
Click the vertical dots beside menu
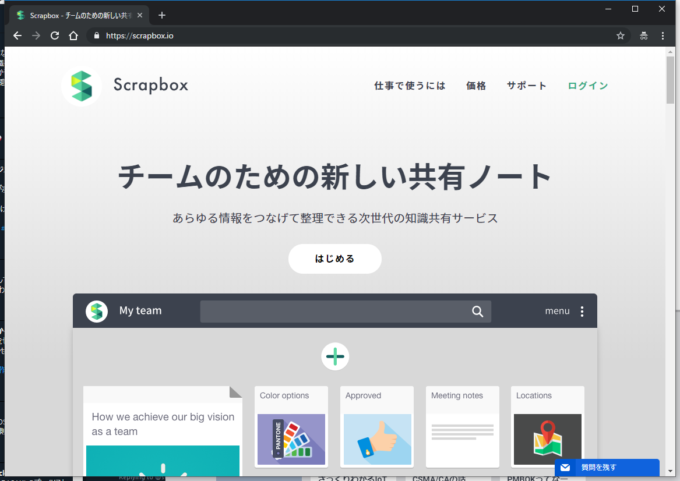point(582,311)
